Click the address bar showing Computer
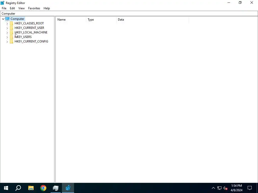Image resolution: width=258 pixels, height=193 pixels. point(129,14)
